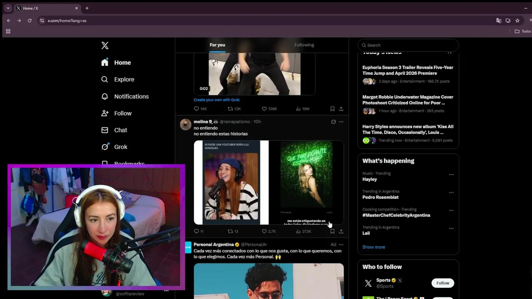Screen dimensions: 532x299
Task: View analytics of melina's 273K views
Action: 303,231
